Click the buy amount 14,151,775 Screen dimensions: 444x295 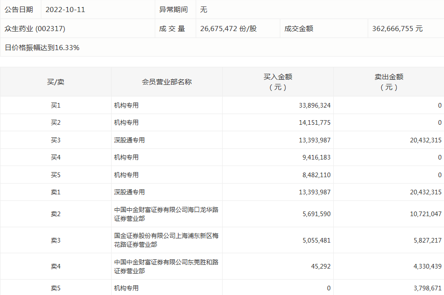pyautogui.click(x=315, y=122)
